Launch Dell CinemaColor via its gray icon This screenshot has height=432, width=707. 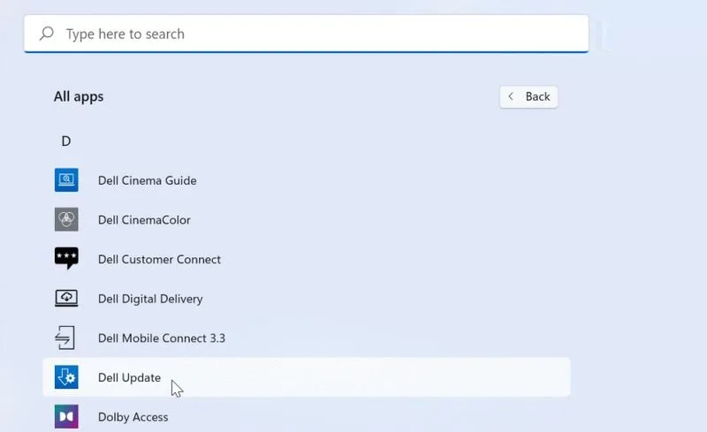pos(66,219)
